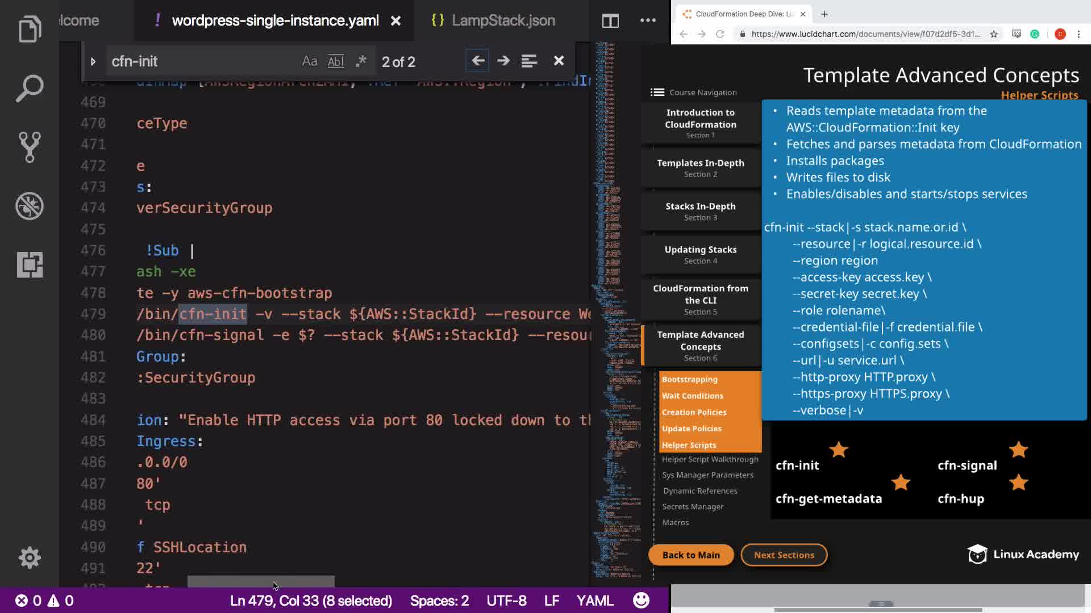Click the smiley feedback icon
The width and height of the screenshot is (1091, 613).
641,601
